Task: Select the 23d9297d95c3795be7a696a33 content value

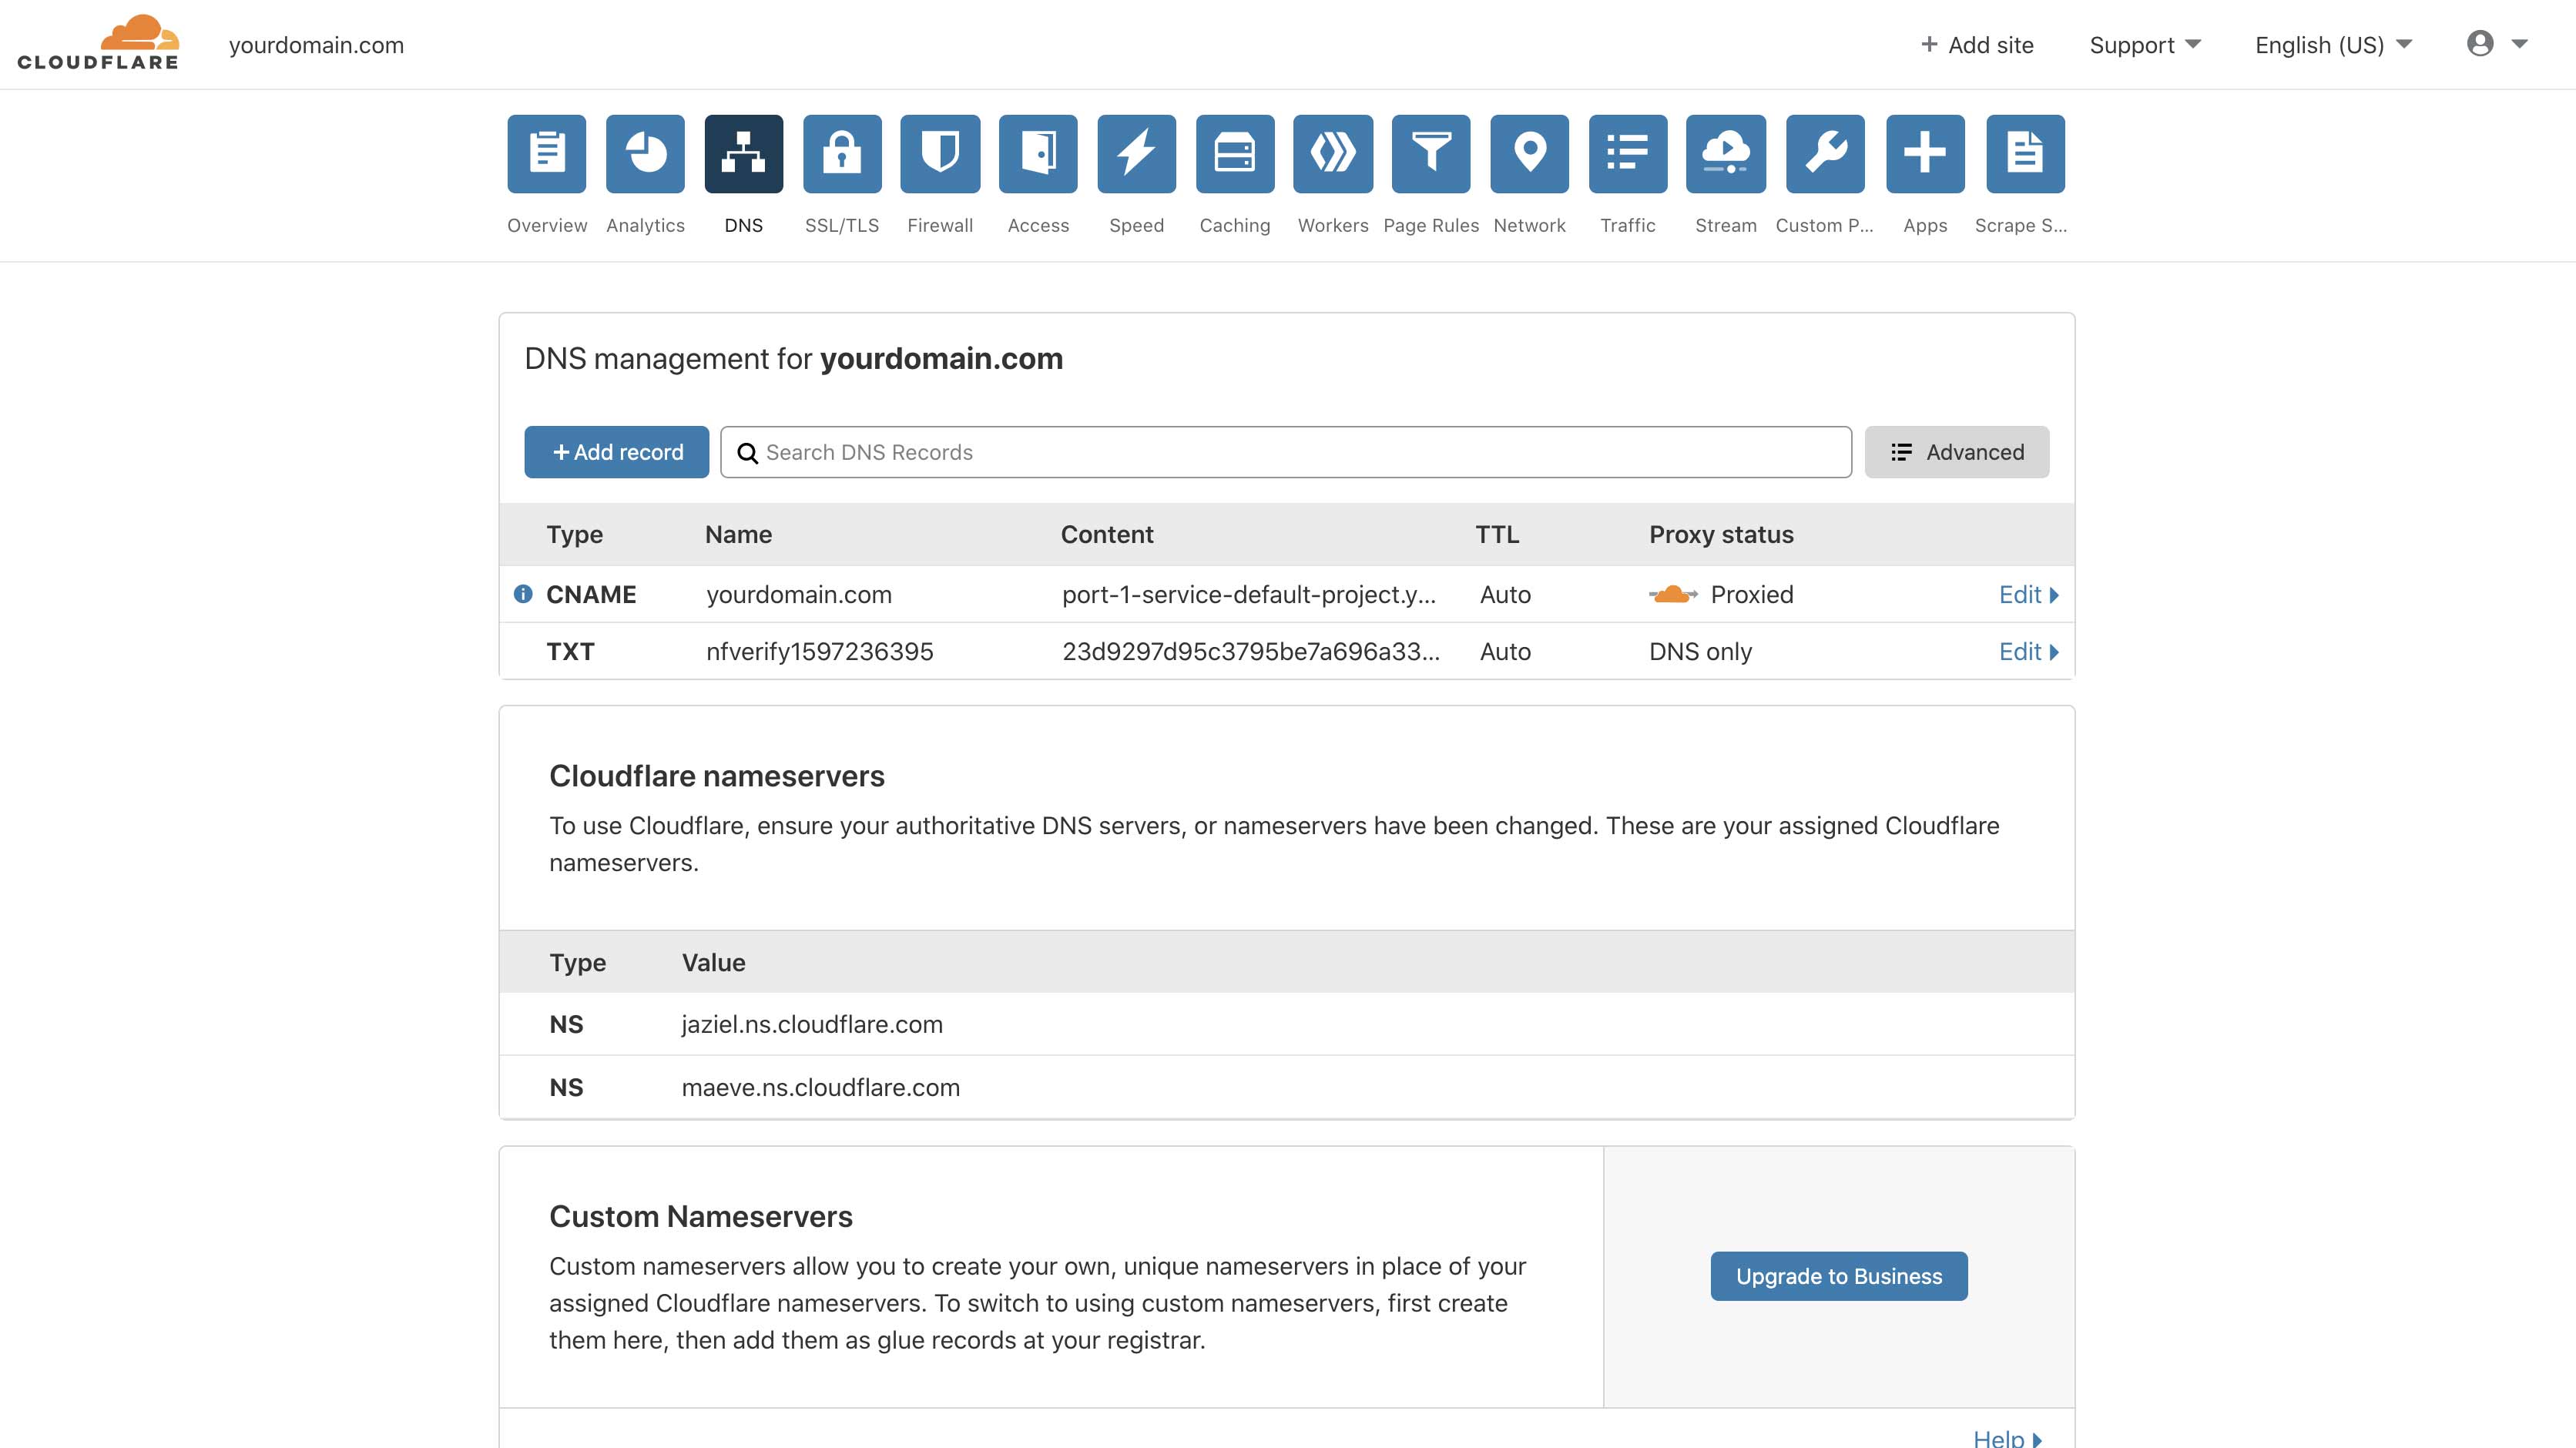Action: pyautogui.click(x=1251, y=652)
